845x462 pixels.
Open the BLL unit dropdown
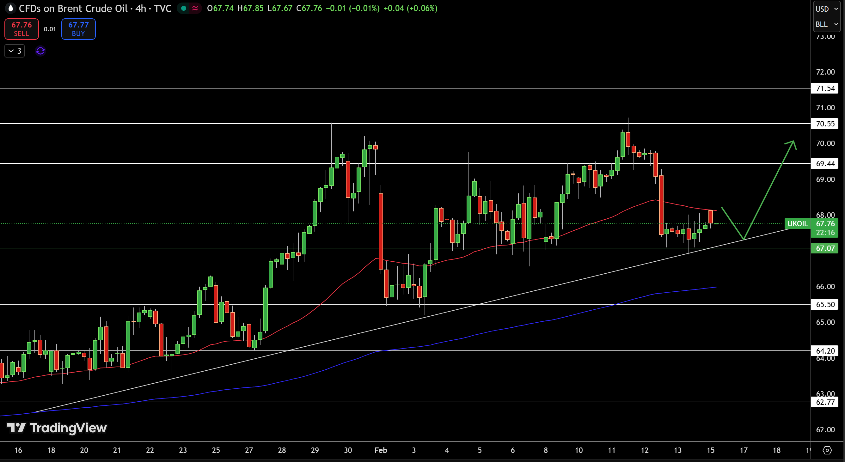click(827, 24)
